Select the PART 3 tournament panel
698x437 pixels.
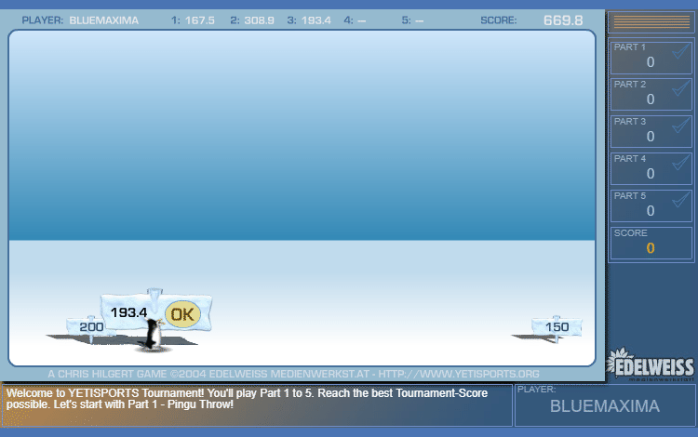coord(651,132)
